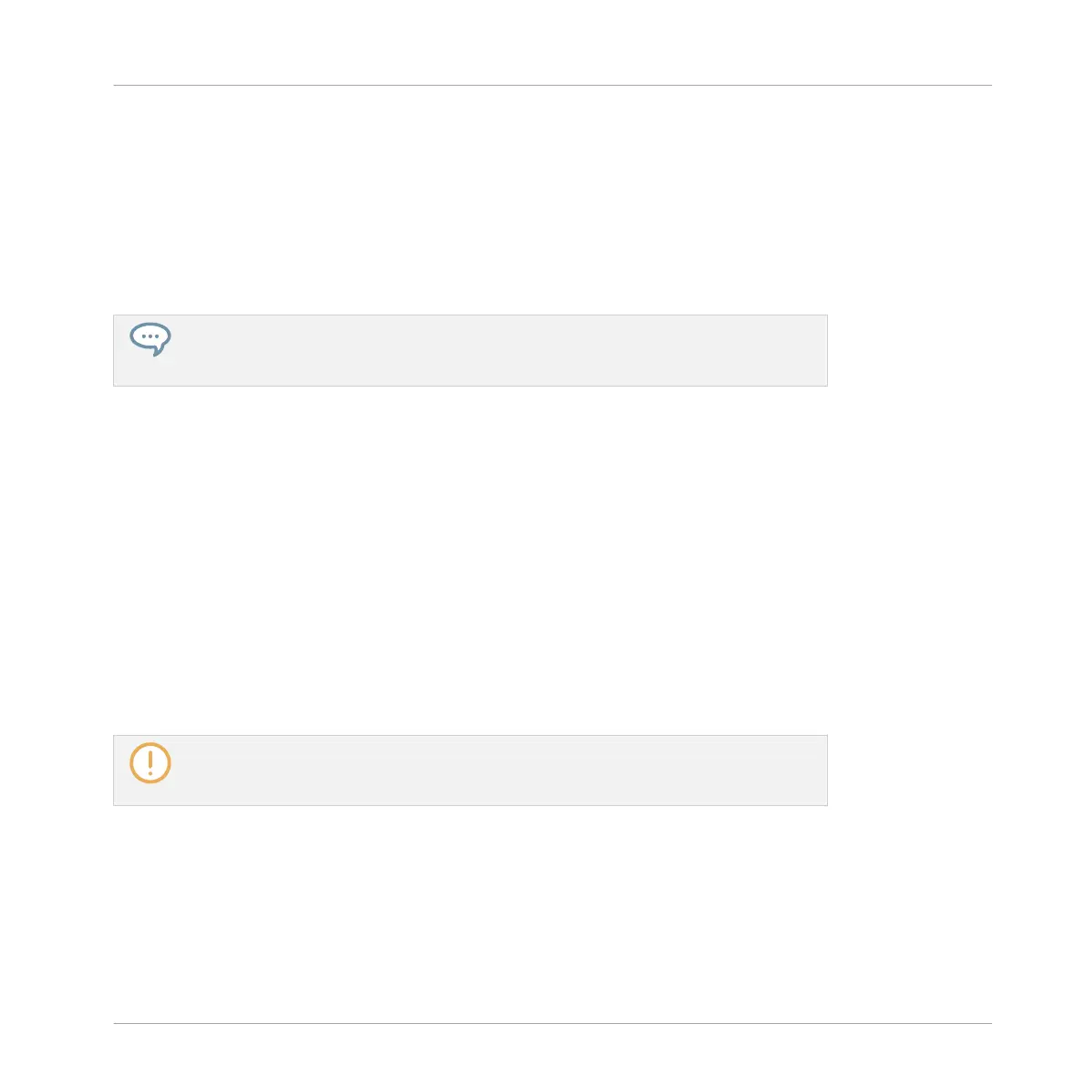Select the orange circle warning symbol
The height and width of the screenshot is (1086, 1086).
150,762
